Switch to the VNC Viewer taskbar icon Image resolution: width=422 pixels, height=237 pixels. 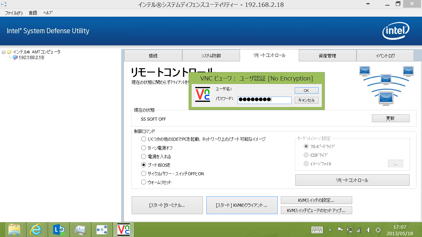tap(124, 230)
